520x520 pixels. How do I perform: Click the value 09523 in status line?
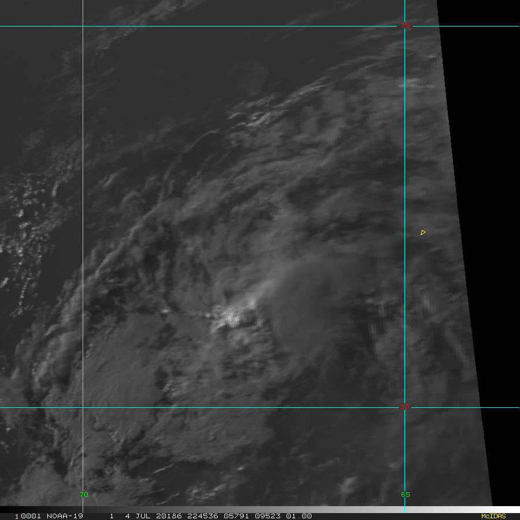[268, 516]
